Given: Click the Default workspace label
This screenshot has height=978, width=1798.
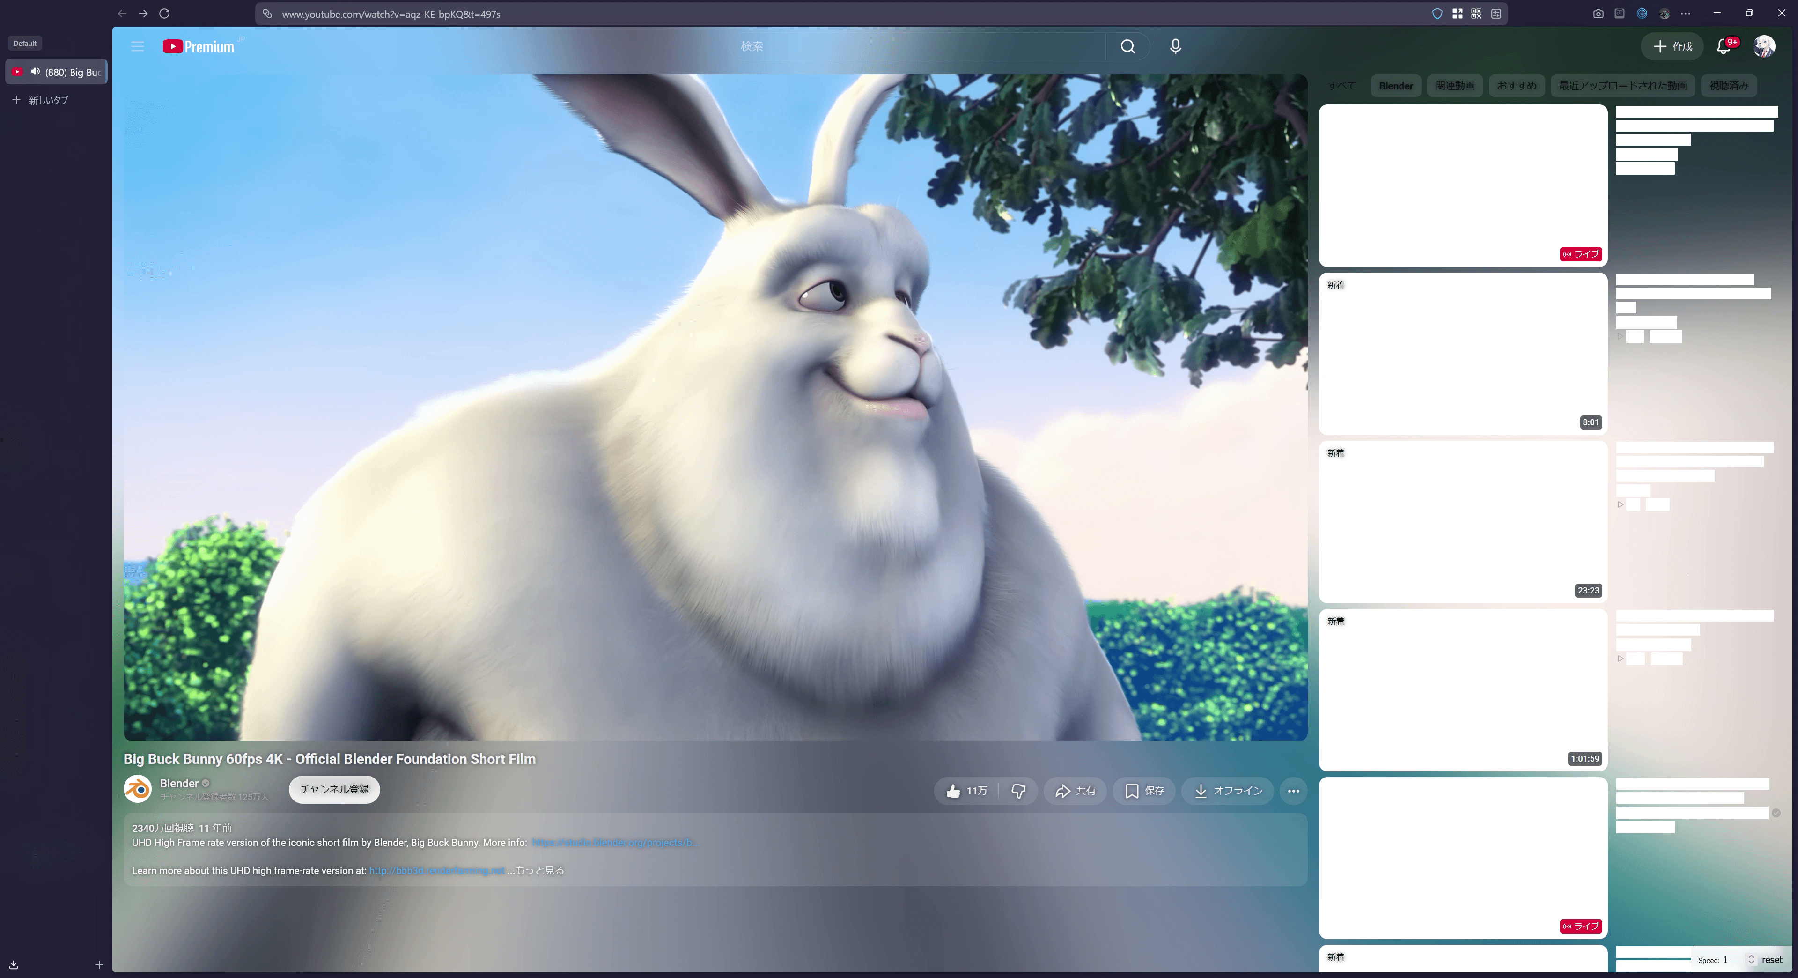Looking at the screenshot, I should [x=24, y=43].
